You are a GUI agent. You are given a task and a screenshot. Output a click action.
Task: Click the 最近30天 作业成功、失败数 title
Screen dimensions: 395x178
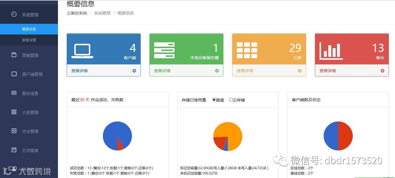[x=97, y=100]
